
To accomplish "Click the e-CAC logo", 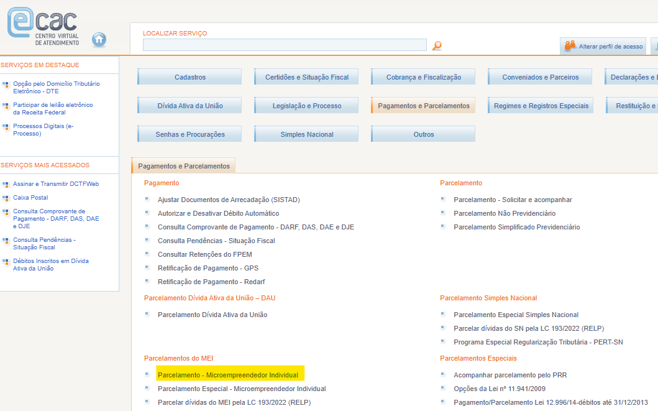I will click(x=43, y=26).
